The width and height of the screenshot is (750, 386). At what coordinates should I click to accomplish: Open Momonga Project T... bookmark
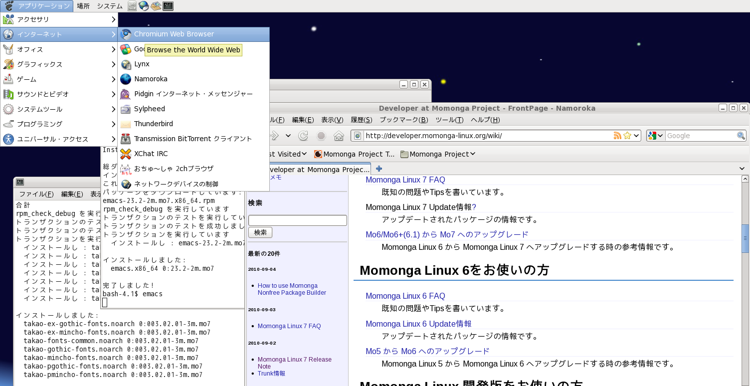[x=354, y=154]
